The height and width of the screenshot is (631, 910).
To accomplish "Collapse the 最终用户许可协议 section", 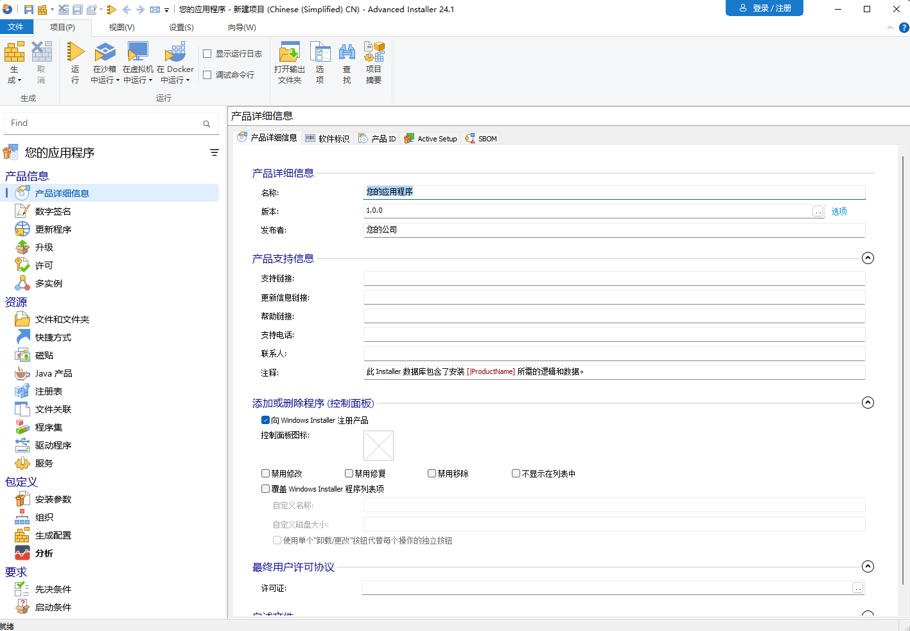I will coord(868,567).
